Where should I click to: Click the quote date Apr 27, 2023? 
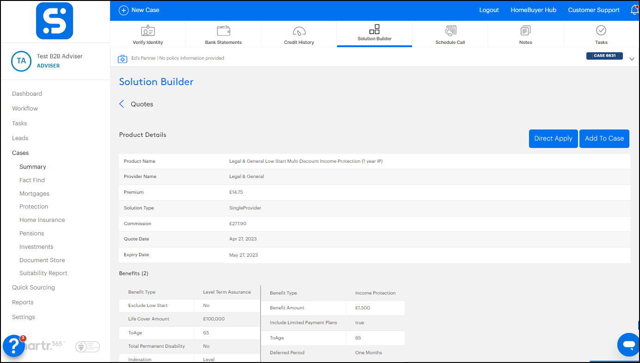(243, 239)
